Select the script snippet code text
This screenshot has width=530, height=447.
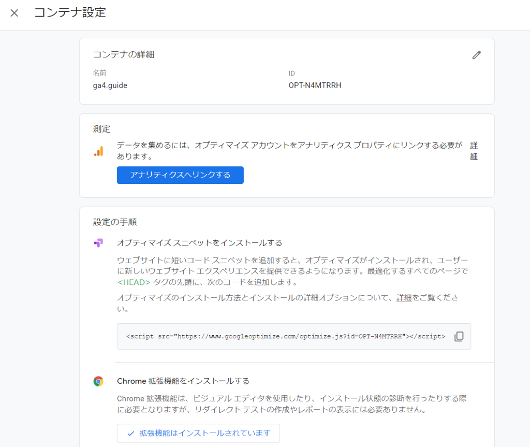pyautogui.click(x=286, y=336)
